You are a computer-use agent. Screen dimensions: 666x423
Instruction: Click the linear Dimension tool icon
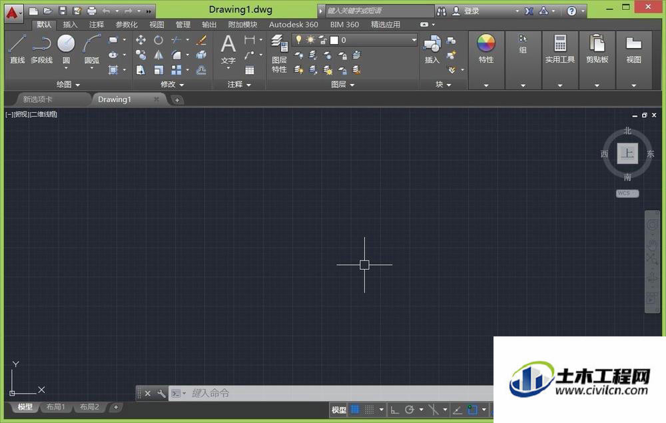(x=250, y=40)
